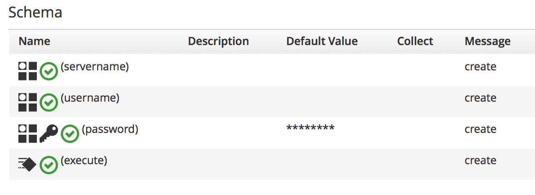Click the green checkmark beside servername
Image resolution: width=535 pixels, height=195 pixels.
pos(49,72)
